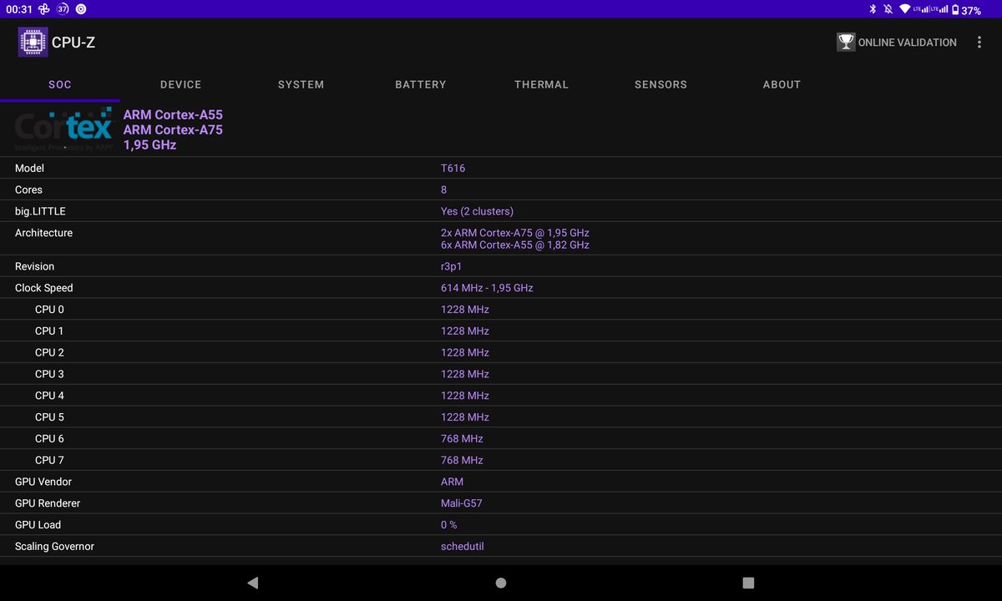
Task: Tap the Android recent apps square button
Action: point(748,583)
